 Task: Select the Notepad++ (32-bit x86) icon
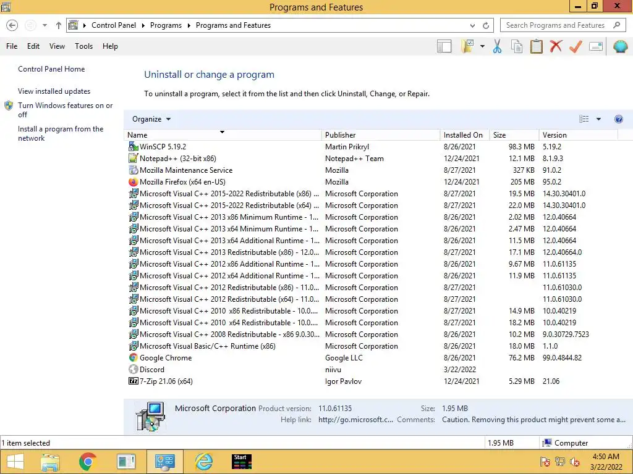tap(134, 159)
